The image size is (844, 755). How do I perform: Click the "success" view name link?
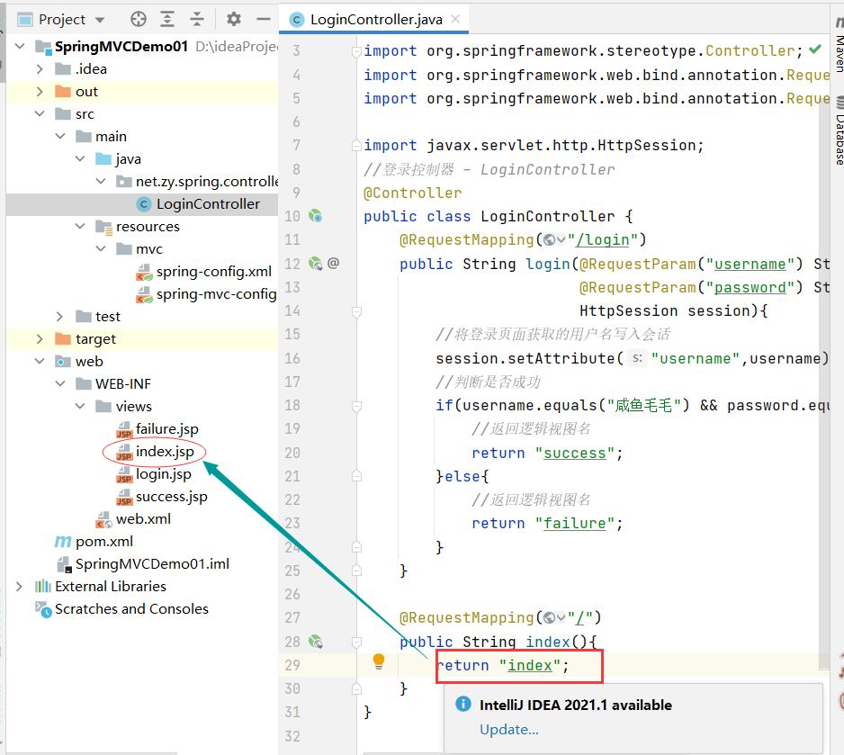tap(574, 454)
